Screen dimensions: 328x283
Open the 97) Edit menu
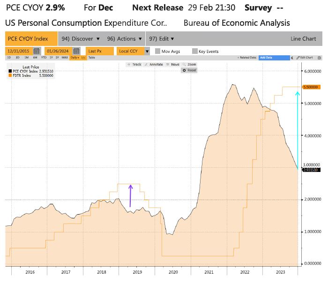click(161, 39)
